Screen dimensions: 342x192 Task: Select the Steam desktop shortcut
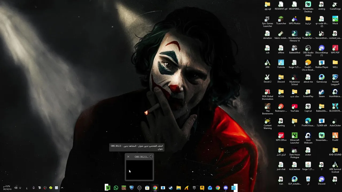pyautogui.click(x=322, y=93)
